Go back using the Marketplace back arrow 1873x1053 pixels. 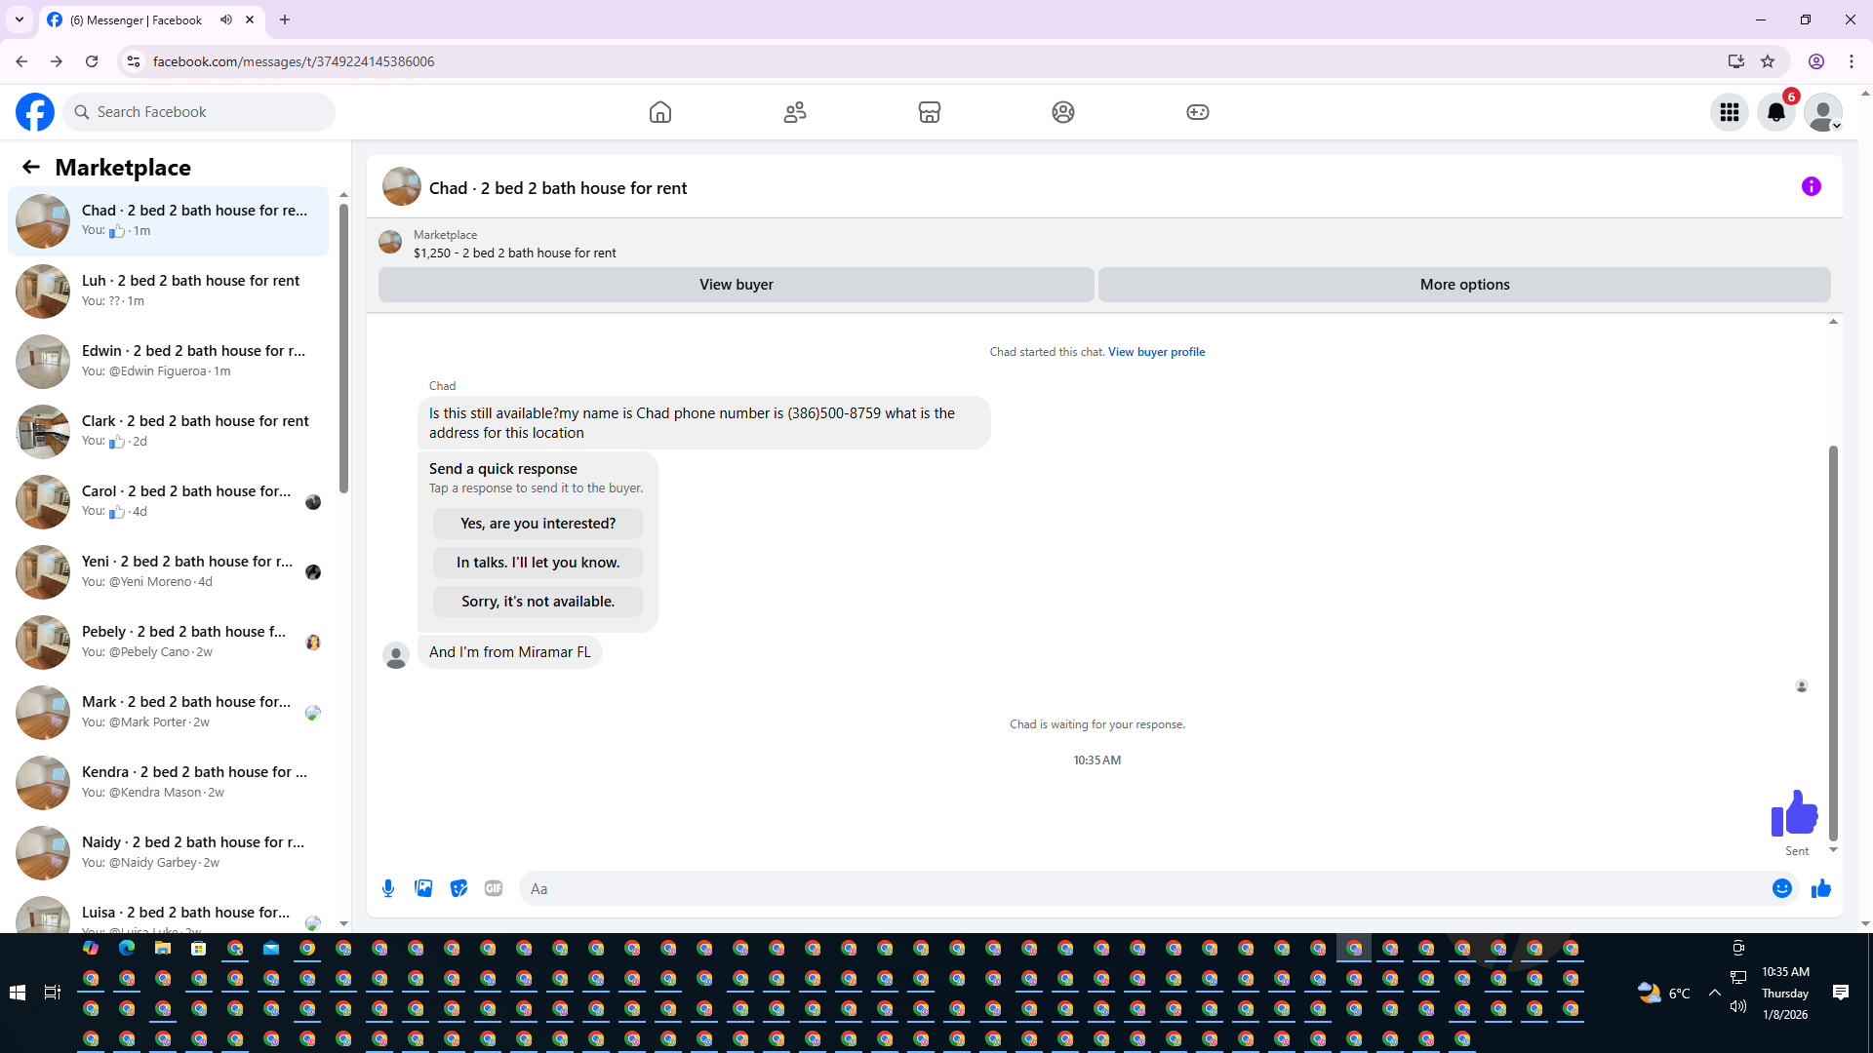(31, 168)
